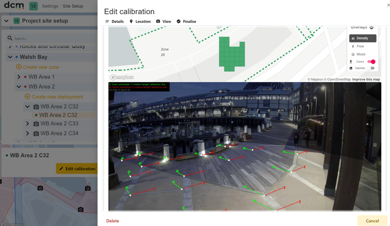Click the camera icon beside WB Area 2 C34
Screen dimensions: 390x226
click(36, 133)
